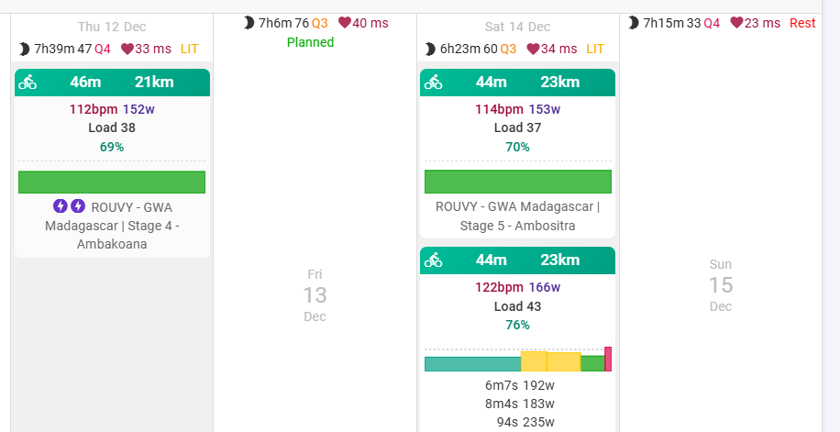This screenshot has width=840, height=432.
Task: Open the Stage 5 - Ambositra activity title
Action: click(517, 216)
